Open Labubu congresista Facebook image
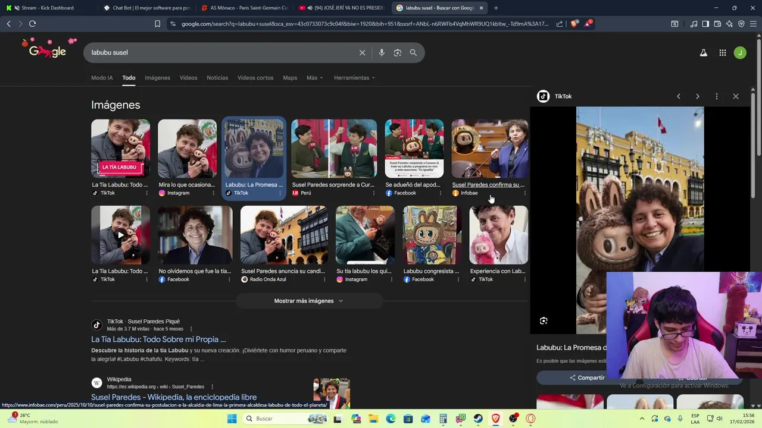 pos(432,235)
